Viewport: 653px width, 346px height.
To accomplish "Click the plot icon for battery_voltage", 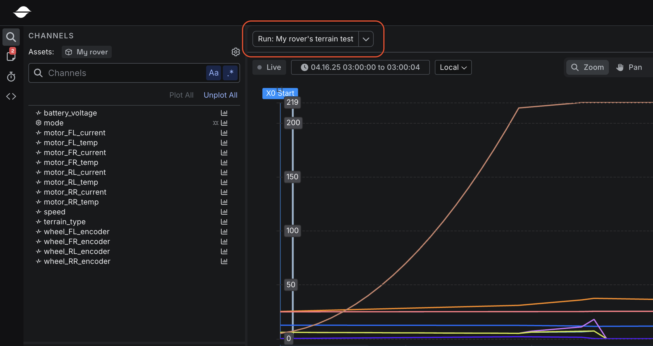I will point(224,113).
